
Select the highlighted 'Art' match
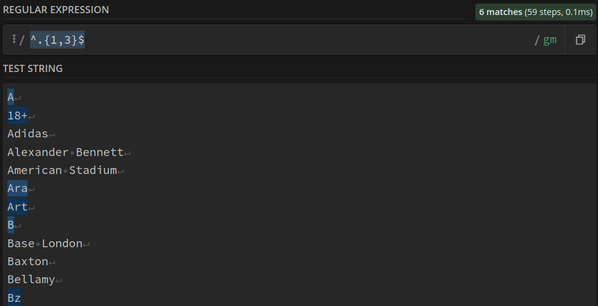17,206
